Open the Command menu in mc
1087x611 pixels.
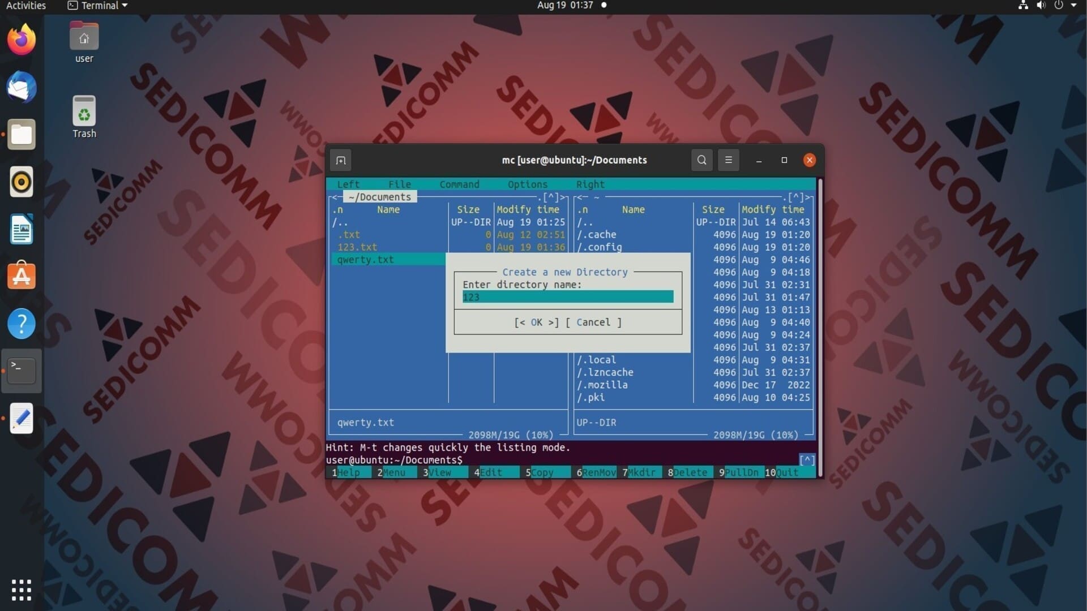coord(459,184)
